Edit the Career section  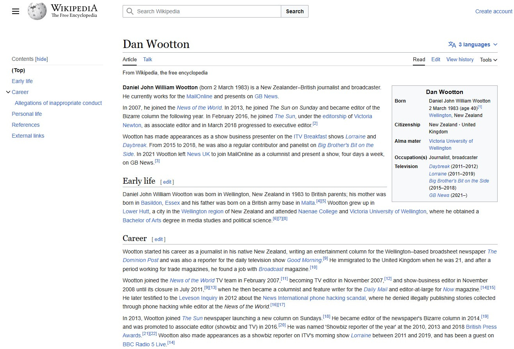click(x=159, y=239)
